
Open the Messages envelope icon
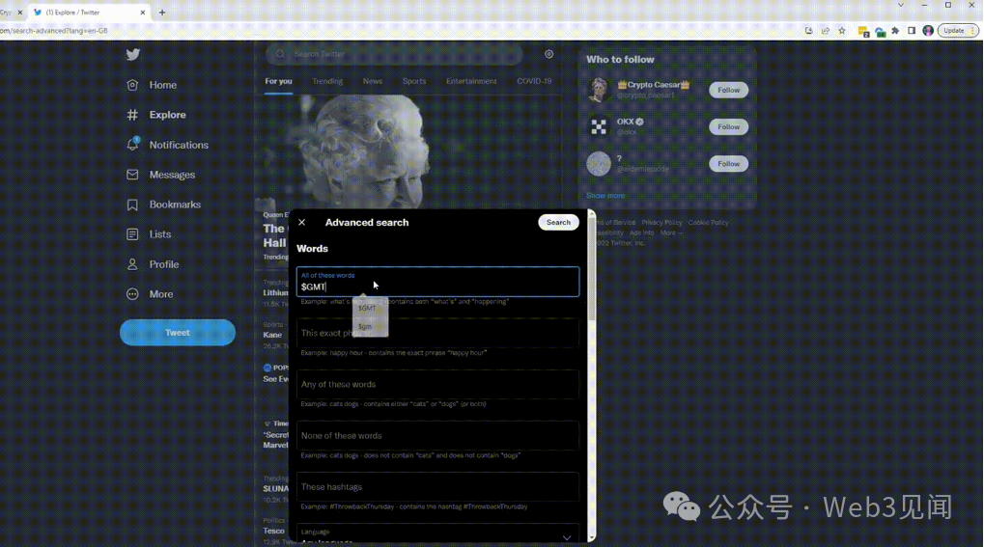tap(132, 175)
